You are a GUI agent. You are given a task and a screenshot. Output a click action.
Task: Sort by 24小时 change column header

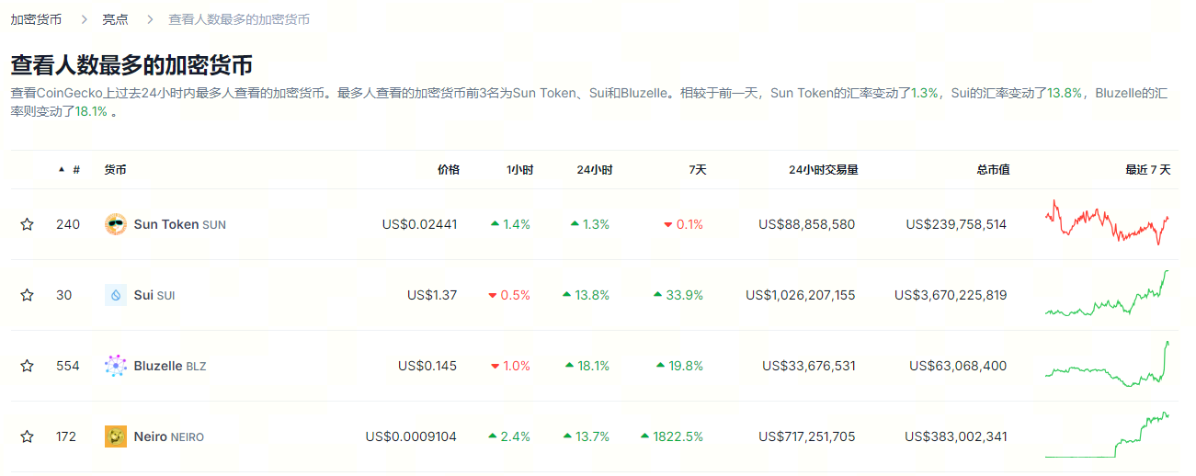pos(594,170)
